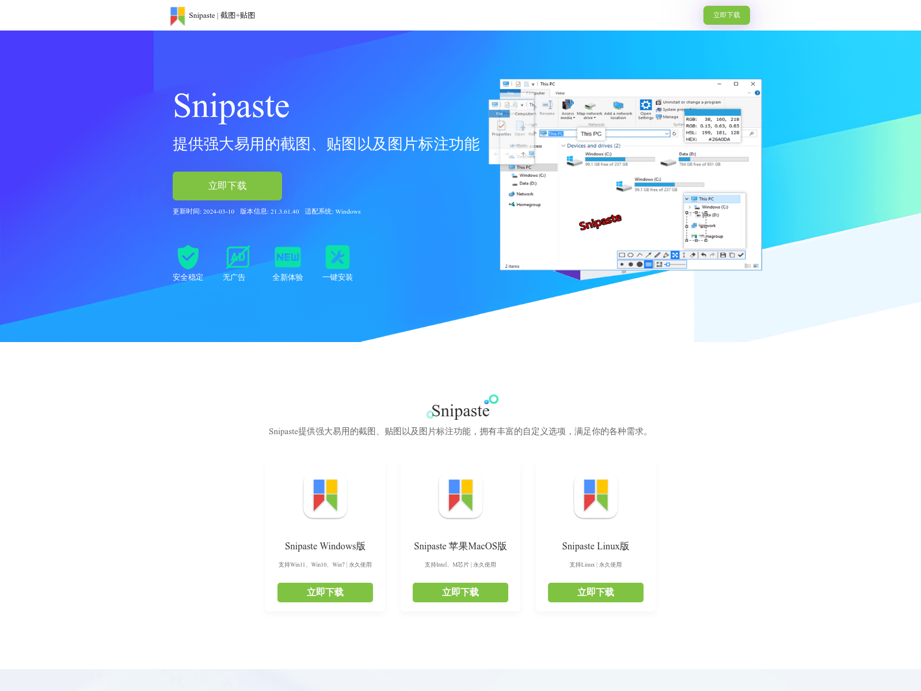The width and height of the screenshot is (921, 691).
Task: Click the 适配系统: Windows text
Action: point(333,211)
